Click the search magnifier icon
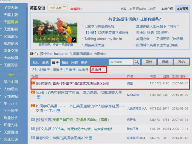 (x=137, y=62)
